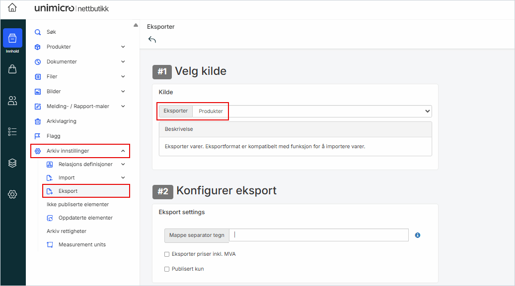The image size is (515, 286).
Task: Click the info icon beside Mappe separator tegn
Action: tap(417, 235)
